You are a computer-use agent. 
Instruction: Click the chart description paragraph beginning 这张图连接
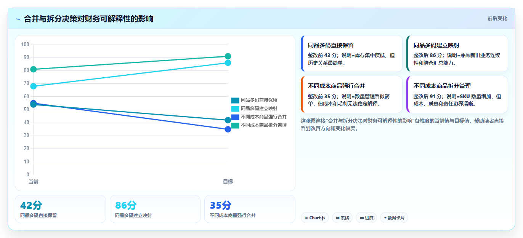[403, 125]
